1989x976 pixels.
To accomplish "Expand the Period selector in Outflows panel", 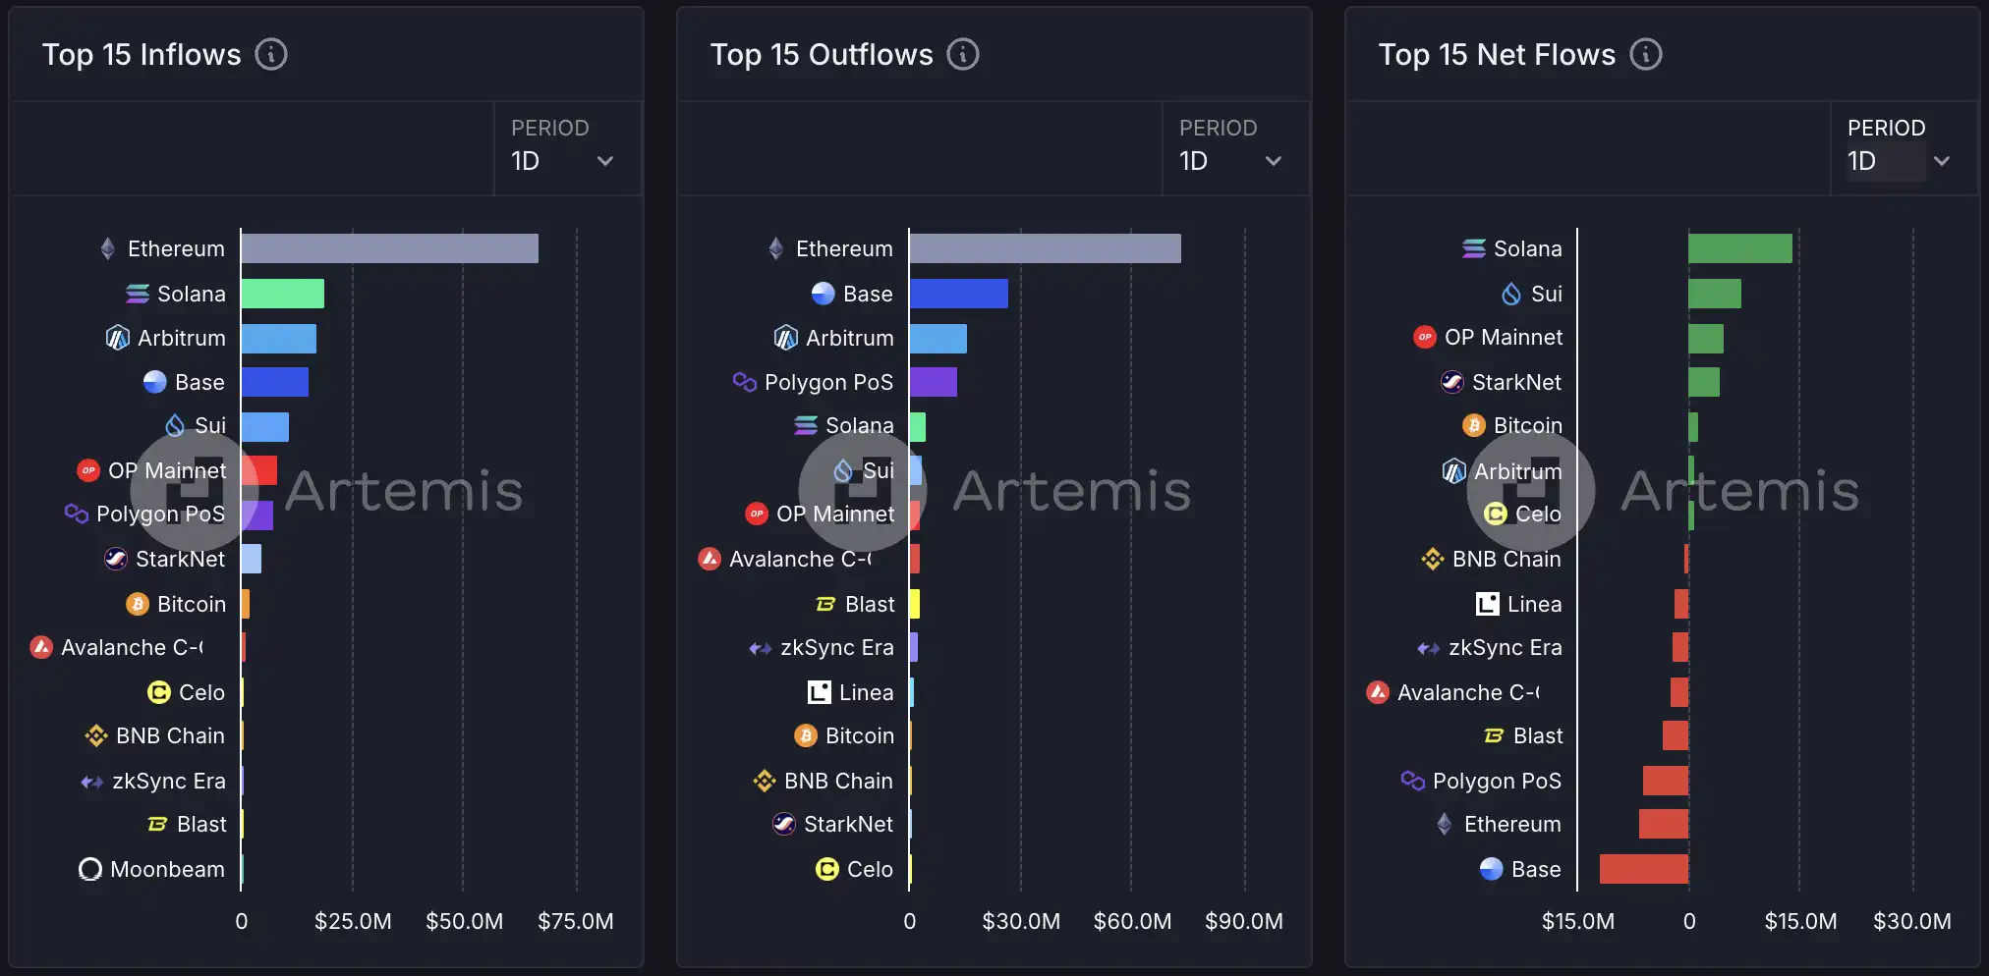I will click(x=1234, y=149).
